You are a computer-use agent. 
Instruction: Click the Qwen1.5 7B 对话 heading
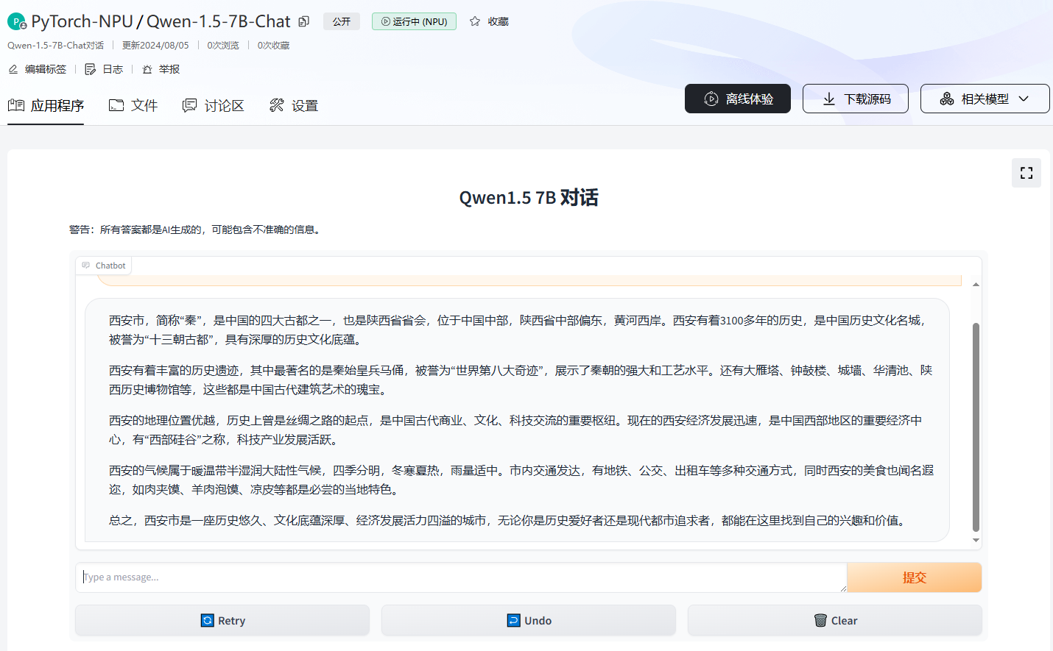pyautogui.click(x=529, y=197)
